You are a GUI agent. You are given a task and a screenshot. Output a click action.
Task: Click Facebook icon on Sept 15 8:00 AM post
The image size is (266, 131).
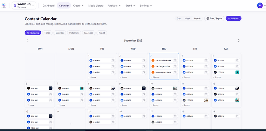[91, 116]
